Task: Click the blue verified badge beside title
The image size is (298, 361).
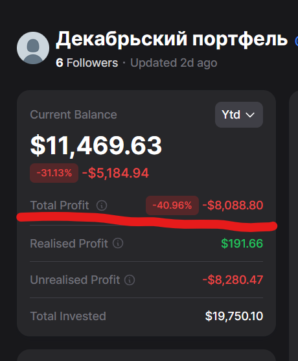Action: 297,41
